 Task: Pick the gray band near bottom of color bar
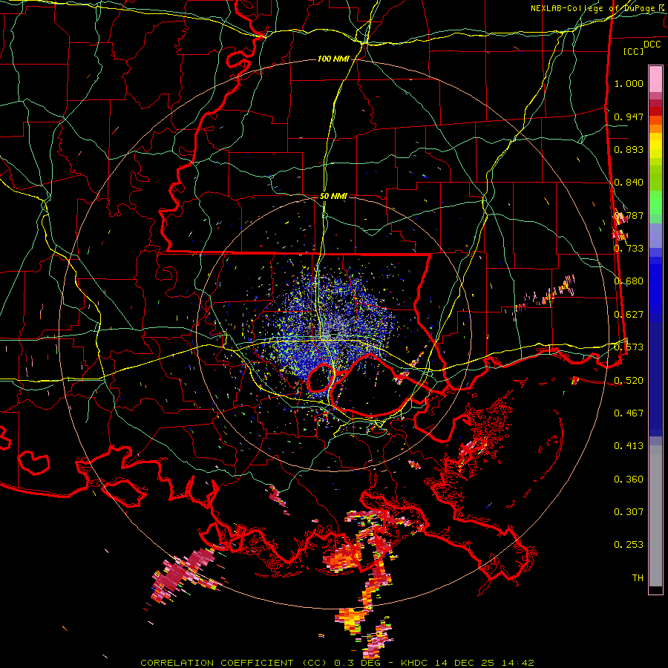655,516
